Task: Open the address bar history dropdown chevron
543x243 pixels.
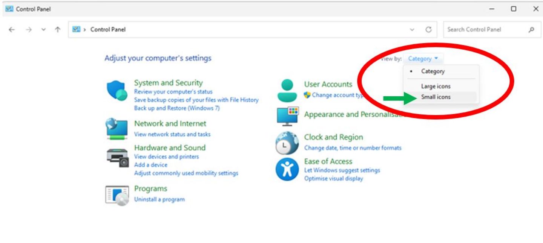Action: [412, 30]
